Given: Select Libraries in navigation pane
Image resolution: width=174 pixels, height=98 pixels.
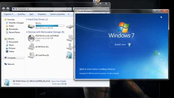Looking at the screenshot, I should click(11, 39).
